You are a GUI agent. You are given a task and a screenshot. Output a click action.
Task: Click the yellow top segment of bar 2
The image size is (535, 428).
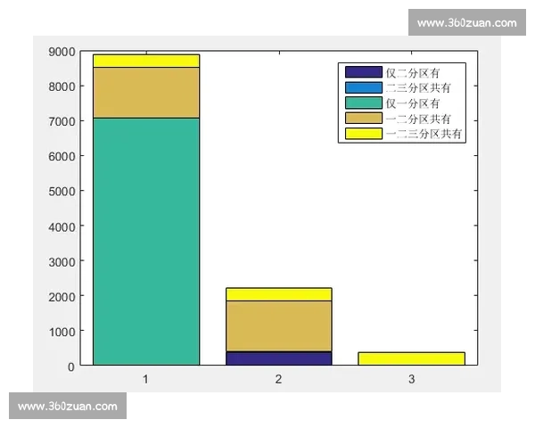[x=278, y=294]
